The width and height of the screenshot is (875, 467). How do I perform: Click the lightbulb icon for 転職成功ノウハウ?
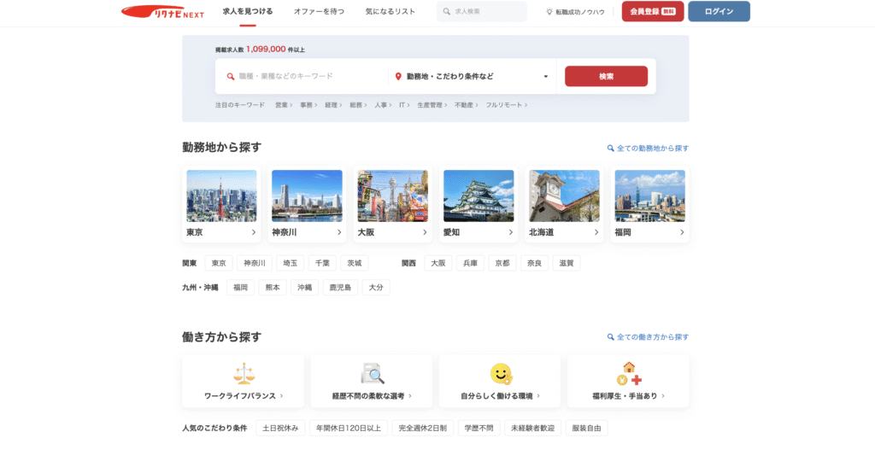tap(549, 12)
